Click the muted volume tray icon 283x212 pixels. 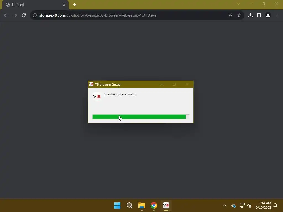[x=249, y=205]
